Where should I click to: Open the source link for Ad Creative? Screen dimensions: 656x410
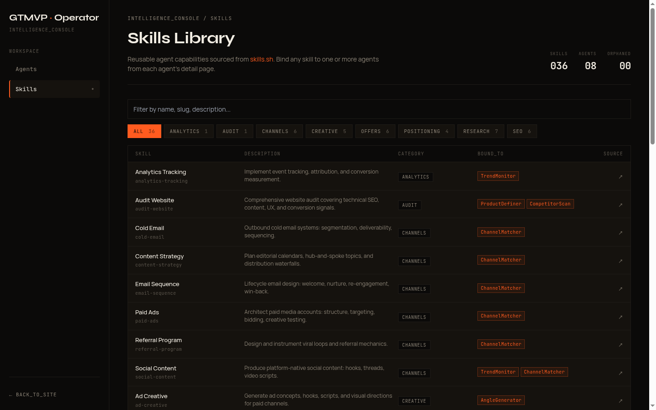tap(620, 401)
